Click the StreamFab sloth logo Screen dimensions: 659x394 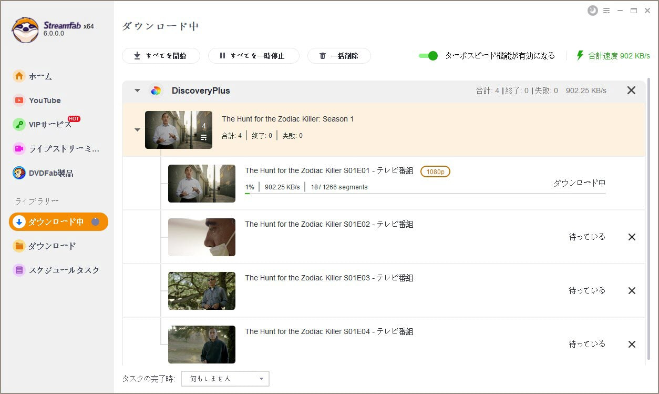pos(25,29)
